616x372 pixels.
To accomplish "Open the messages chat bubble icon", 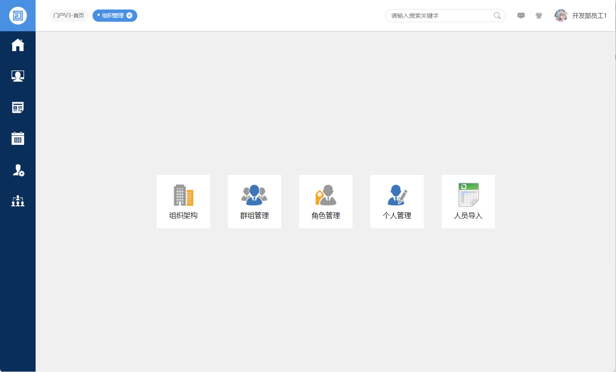I will pyautogui.click(x=521, y=15).
